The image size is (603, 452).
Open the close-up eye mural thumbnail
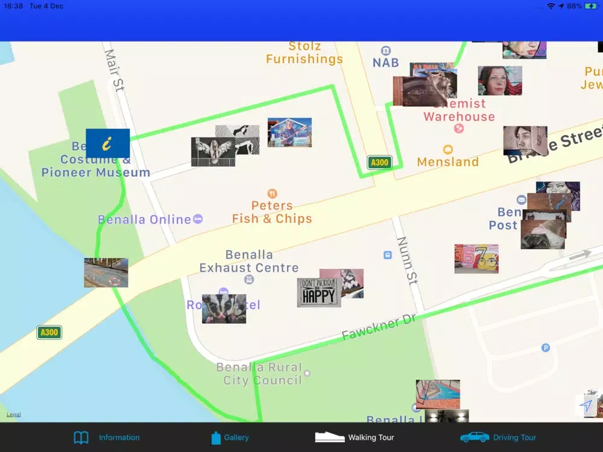[419, 92]
